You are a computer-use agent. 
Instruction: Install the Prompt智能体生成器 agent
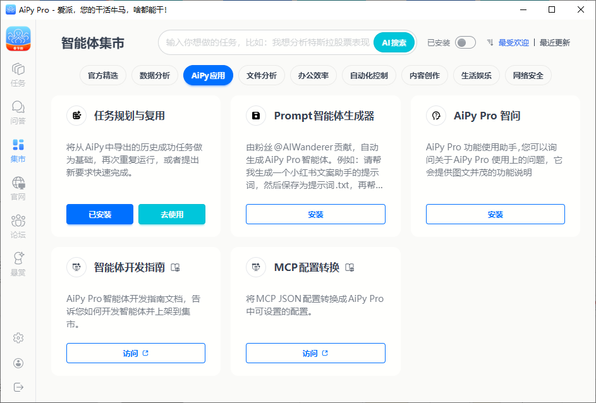point(315,214)
